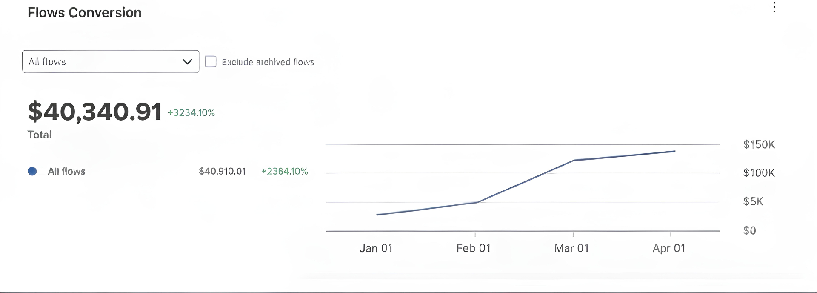Screen dimensions: 817x293
Task: Click the Apr 01 axis label
Action: 669,248
